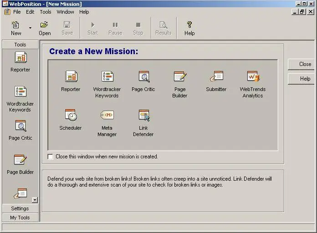Click the 'Create a New Mission:' heading

[x=94, y=51]
